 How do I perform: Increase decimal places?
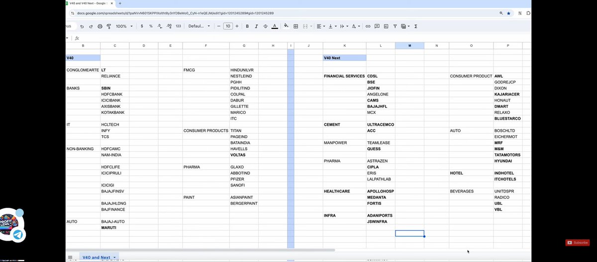click(x=169, y=26)
